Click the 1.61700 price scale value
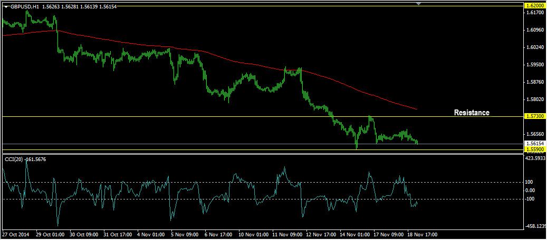This screenshot has width=547, height=240. coord(535,13)
